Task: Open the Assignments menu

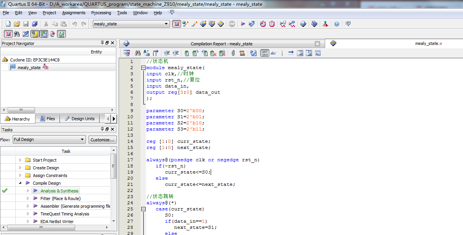Action: 74,13
